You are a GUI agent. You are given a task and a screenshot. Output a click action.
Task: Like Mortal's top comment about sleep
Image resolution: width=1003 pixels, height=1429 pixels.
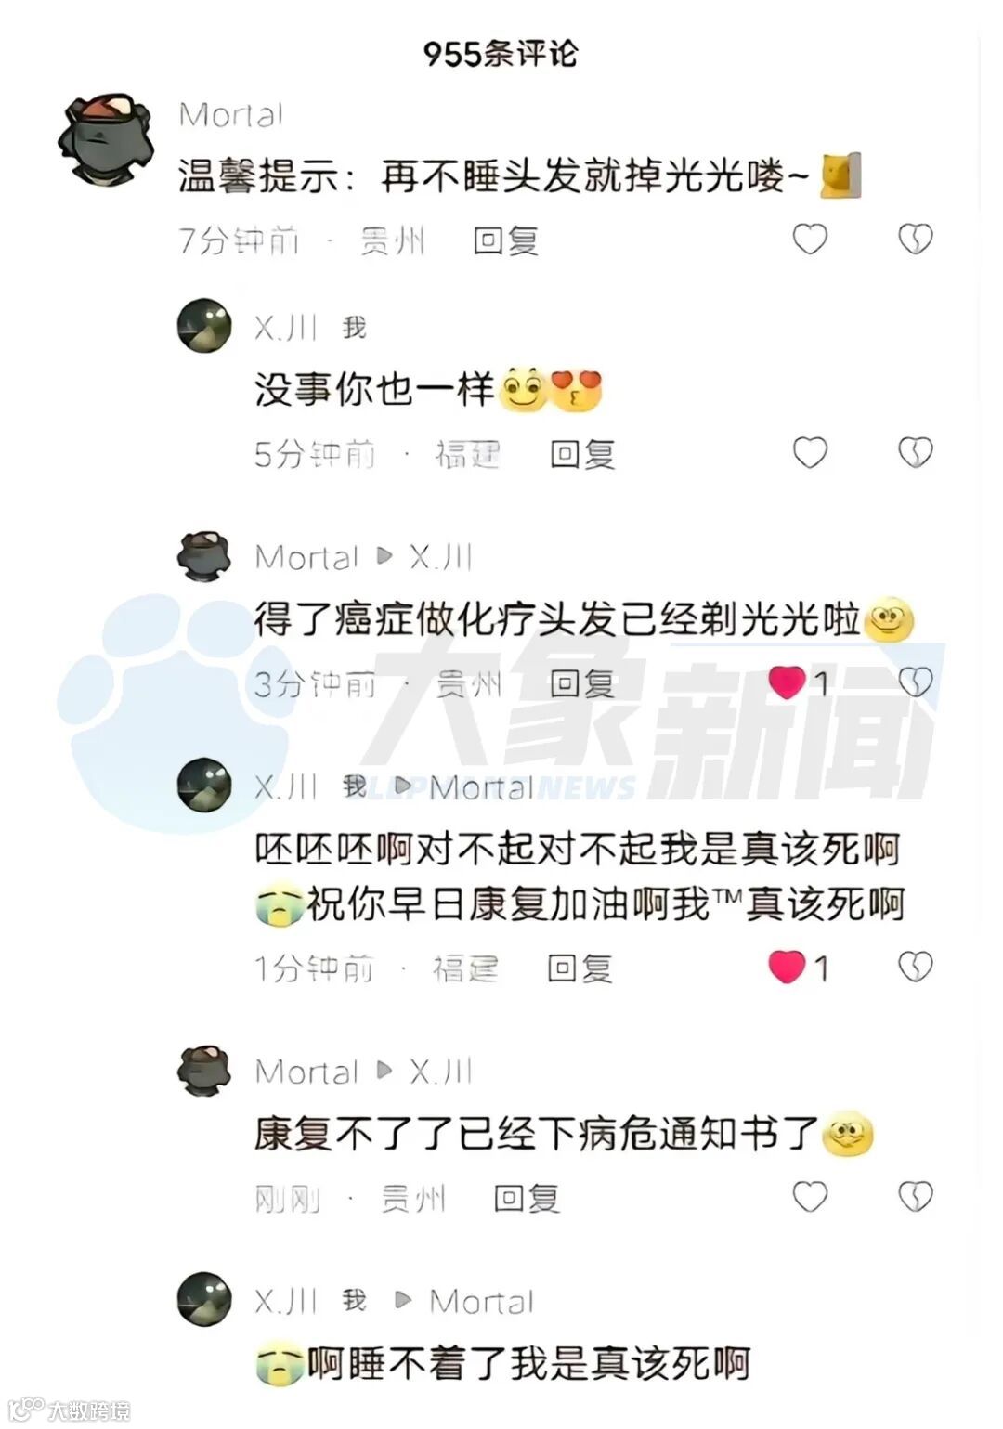pyautogui.click(x=809, y=240)
